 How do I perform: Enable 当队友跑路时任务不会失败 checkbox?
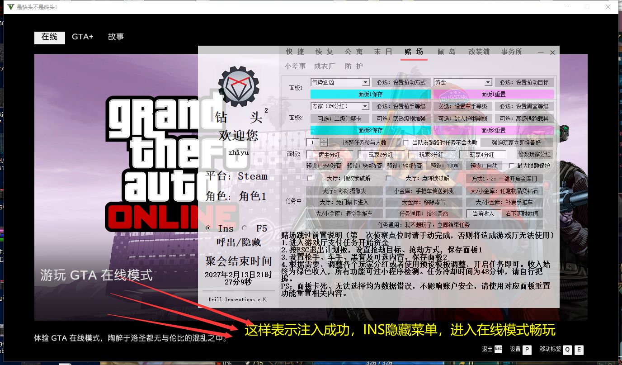tap(407, 142)
